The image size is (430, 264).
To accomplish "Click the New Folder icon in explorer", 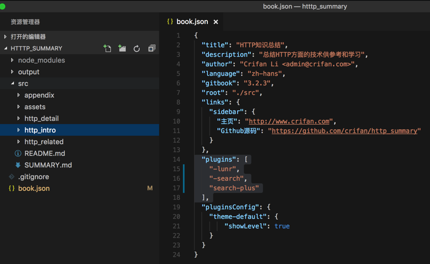I will click(x=122, y=48).
